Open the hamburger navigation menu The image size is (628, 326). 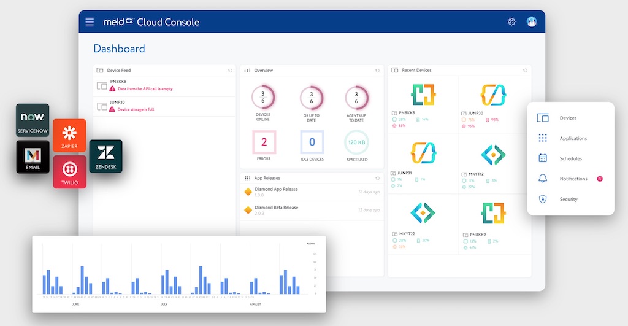coord(90,22)
